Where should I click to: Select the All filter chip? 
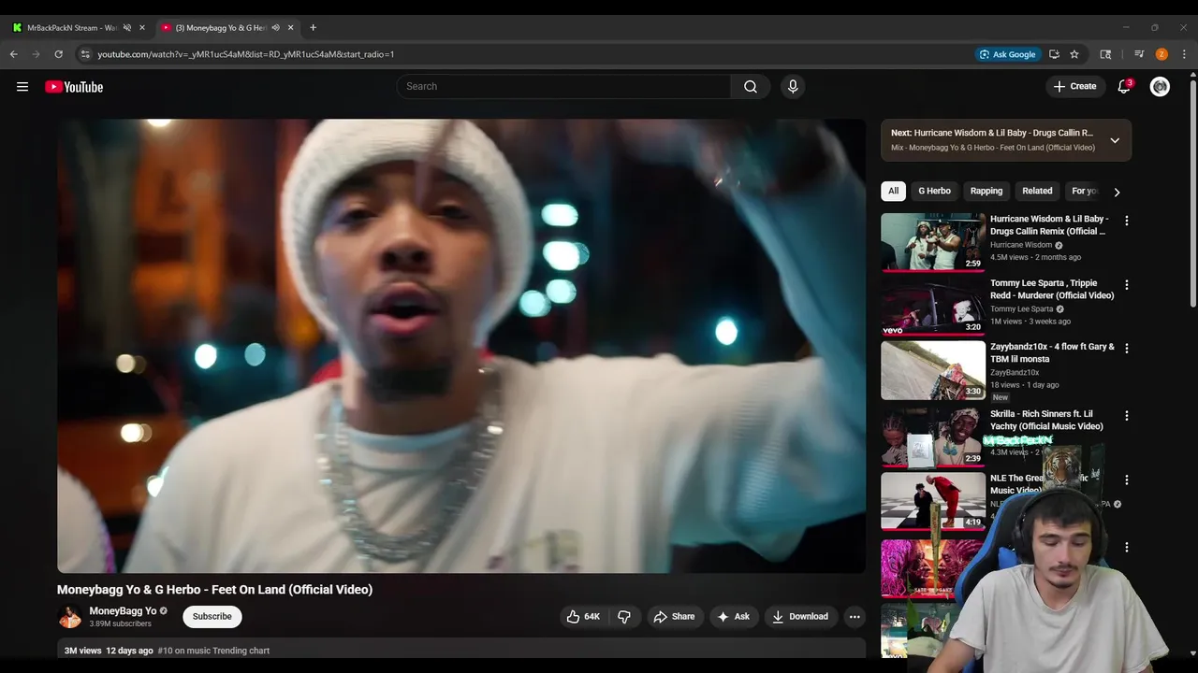point(893,191)
